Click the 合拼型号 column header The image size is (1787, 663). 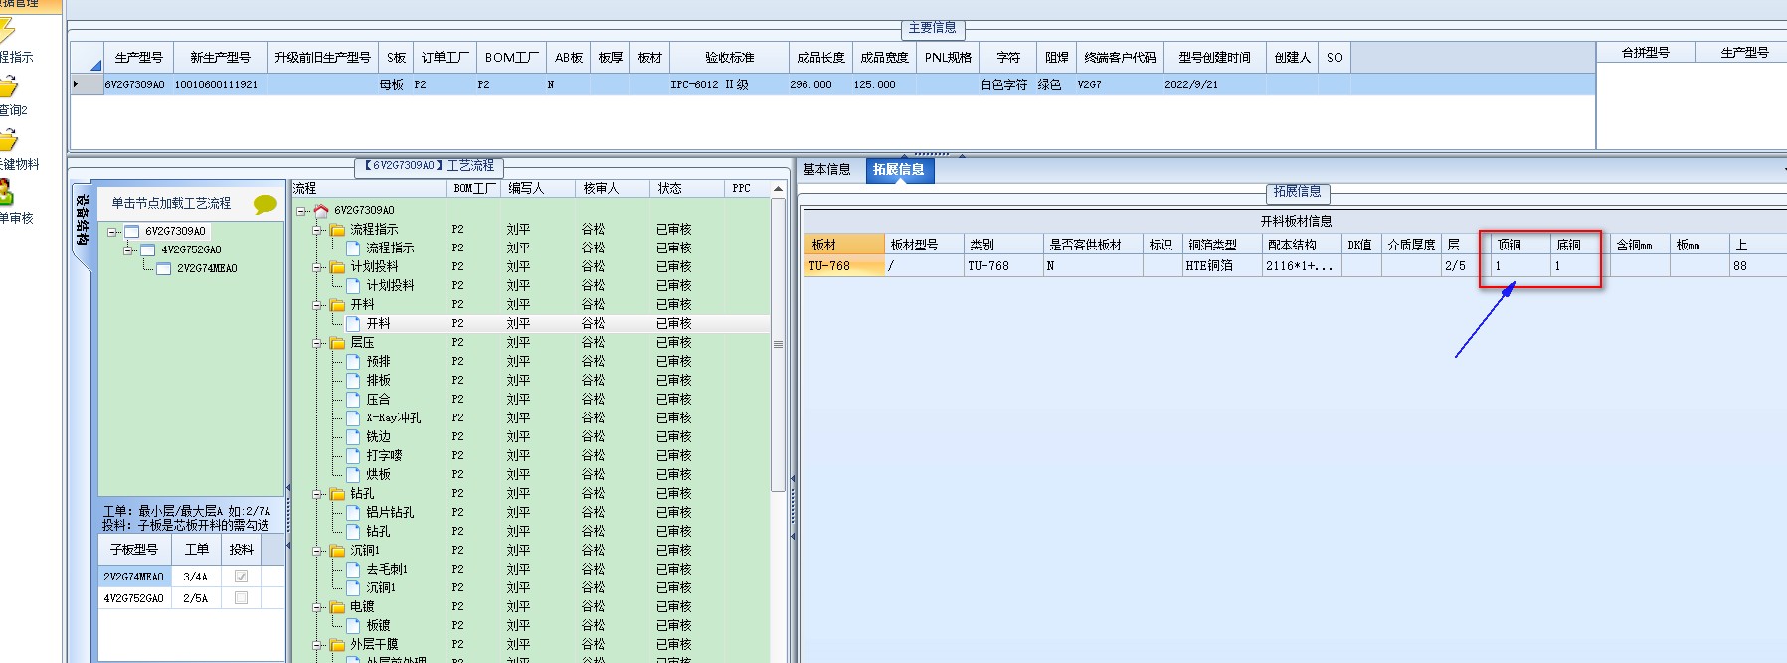(x=1645, y=53)
